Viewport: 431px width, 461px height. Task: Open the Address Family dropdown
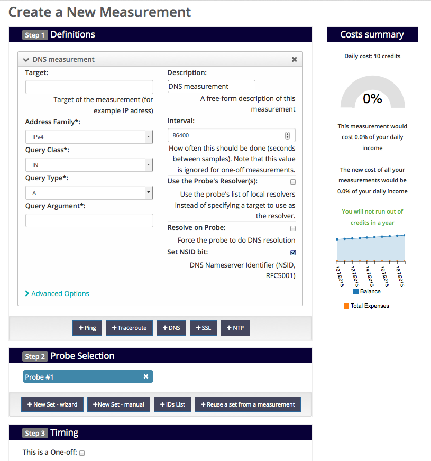pyautogui.click(x=89, y=137)
